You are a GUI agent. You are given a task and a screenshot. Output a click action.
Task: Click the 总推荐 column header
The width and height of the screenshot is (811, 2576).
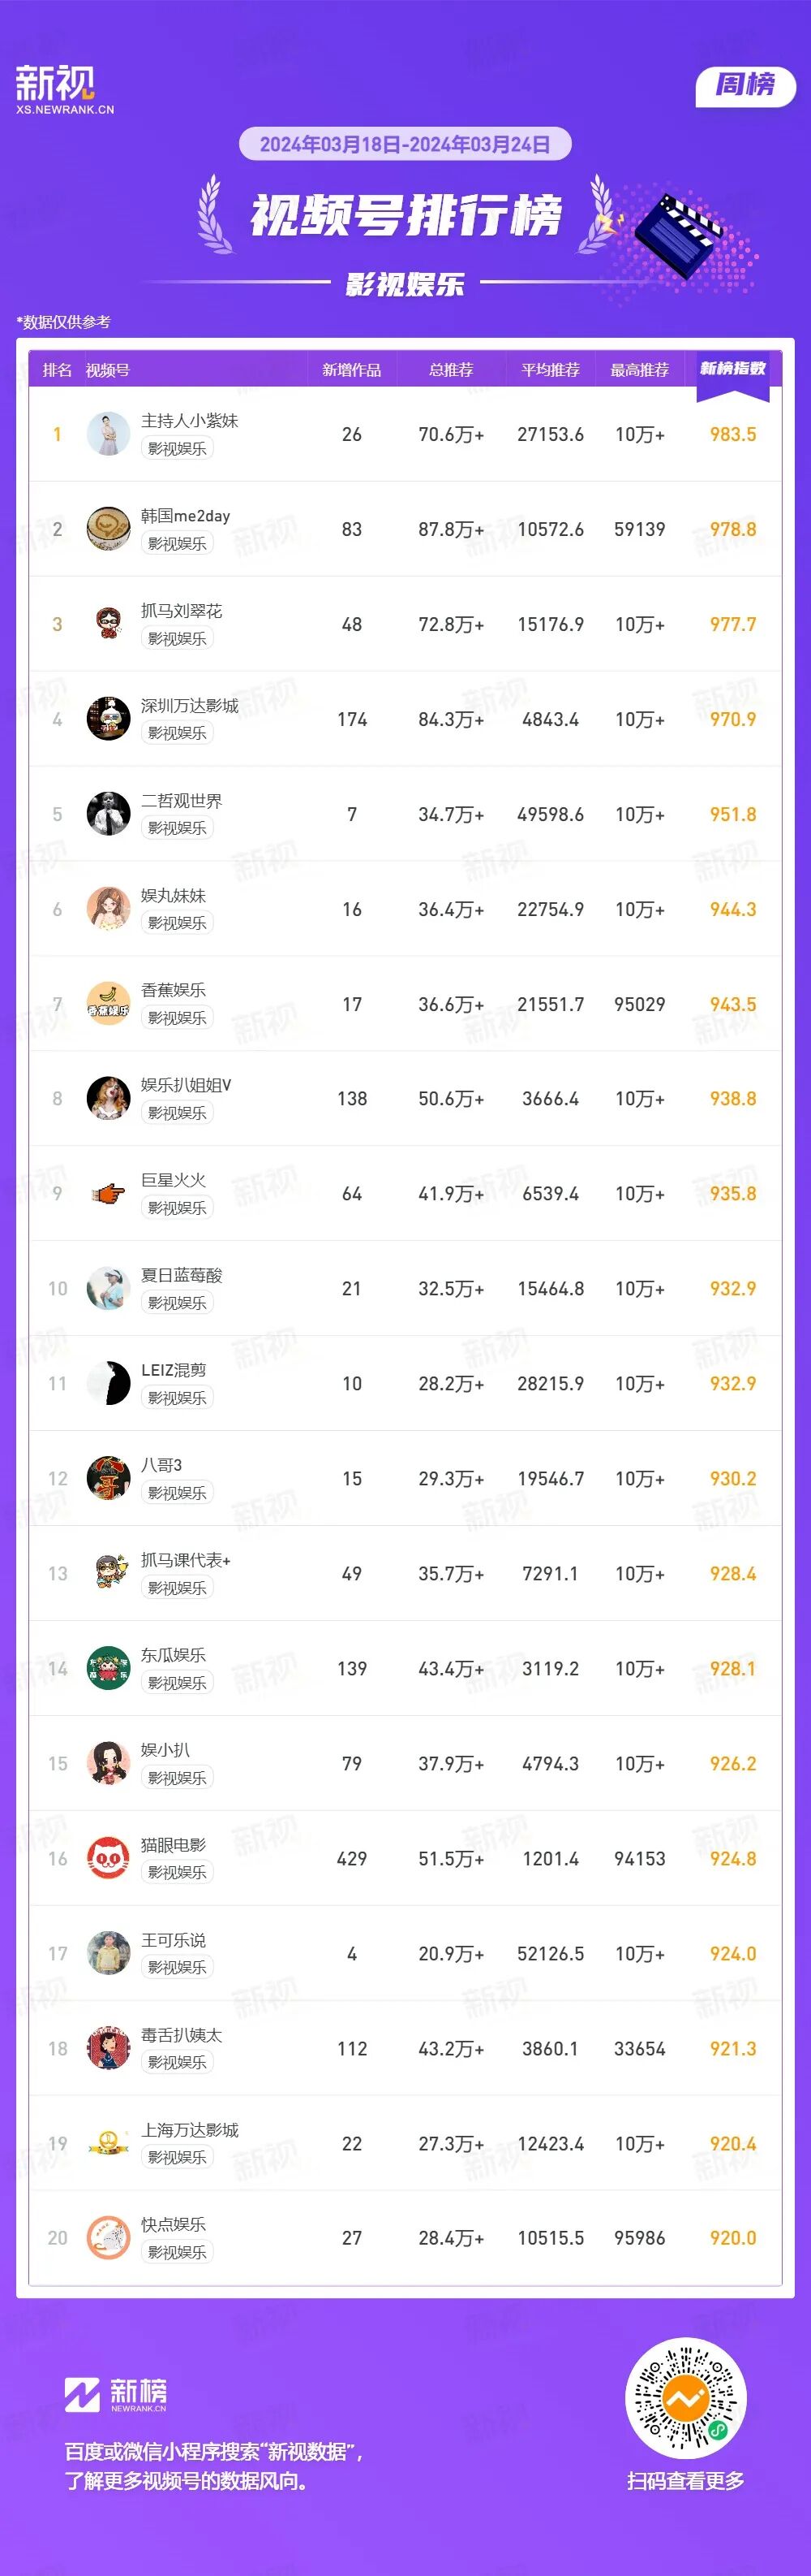coord(450,370)
